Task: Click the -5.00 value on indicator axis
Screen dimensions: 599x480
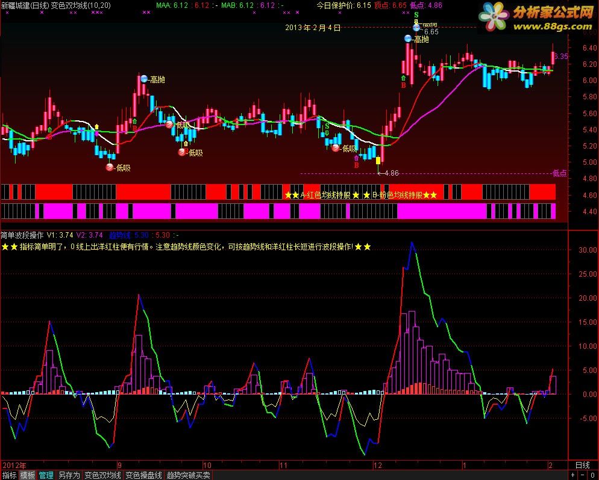Action: [x=588, y=419]
